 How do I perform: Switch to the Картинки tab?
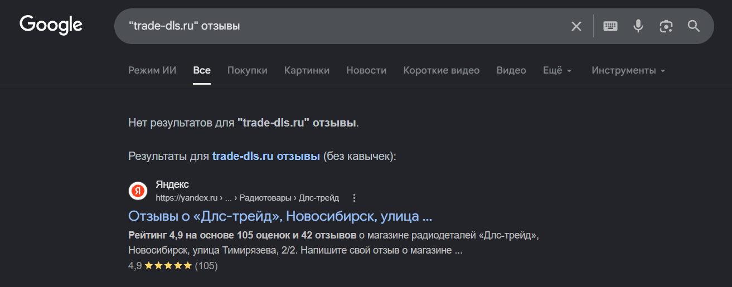pos(307,70)
